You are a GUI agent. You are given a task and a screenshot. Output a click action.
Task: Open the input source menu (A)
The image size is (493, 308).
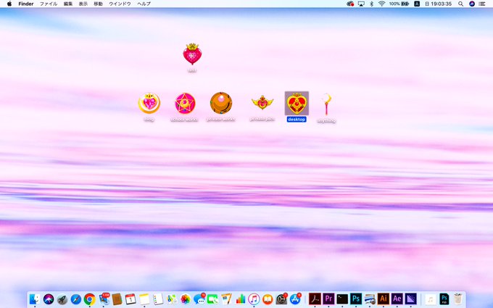[417, 4]
